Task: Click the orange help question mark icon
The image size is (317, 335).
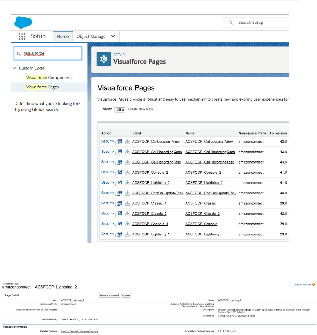Action: (x=314, y=284)
